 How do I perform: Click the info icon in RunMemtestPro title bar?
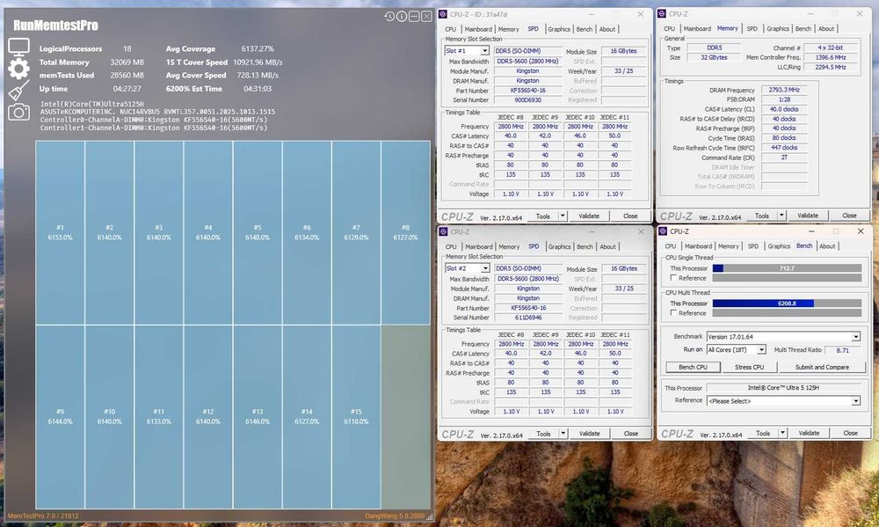coord(402,17)
